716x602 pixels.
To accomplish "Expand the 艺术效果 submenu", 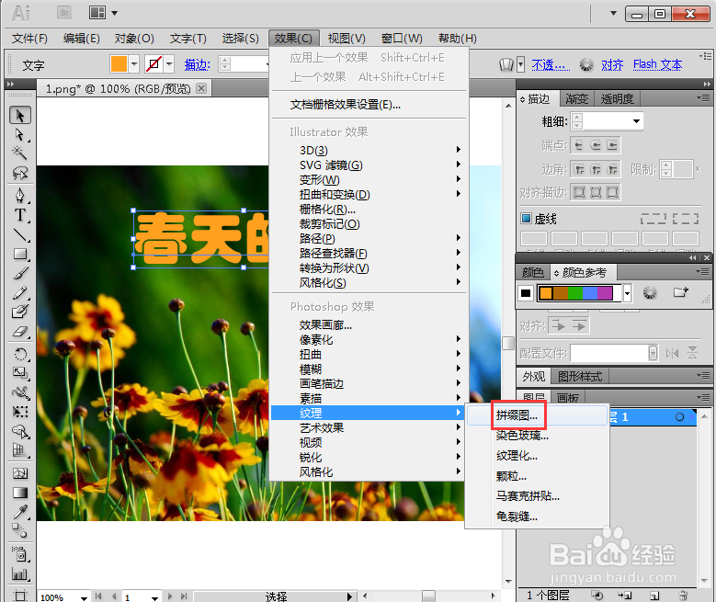I will point(367,428).
